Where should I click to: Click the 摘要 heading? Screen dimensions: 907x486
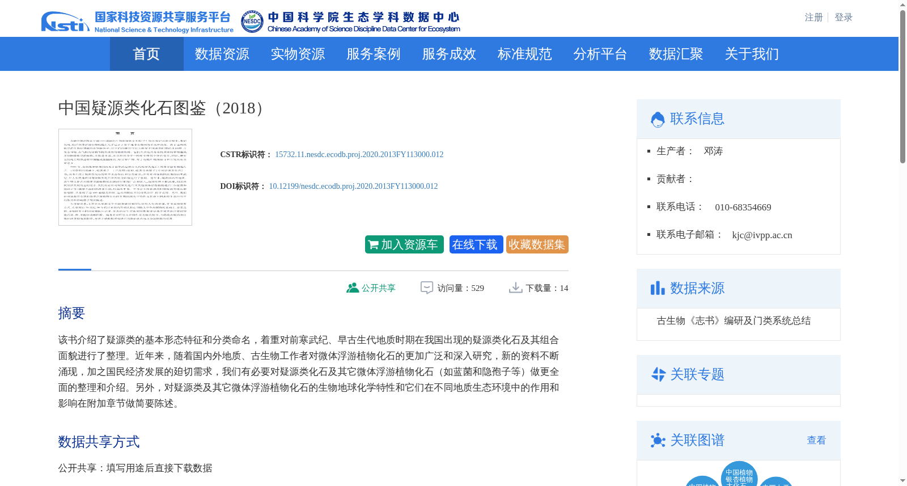(x=71, y=313)
